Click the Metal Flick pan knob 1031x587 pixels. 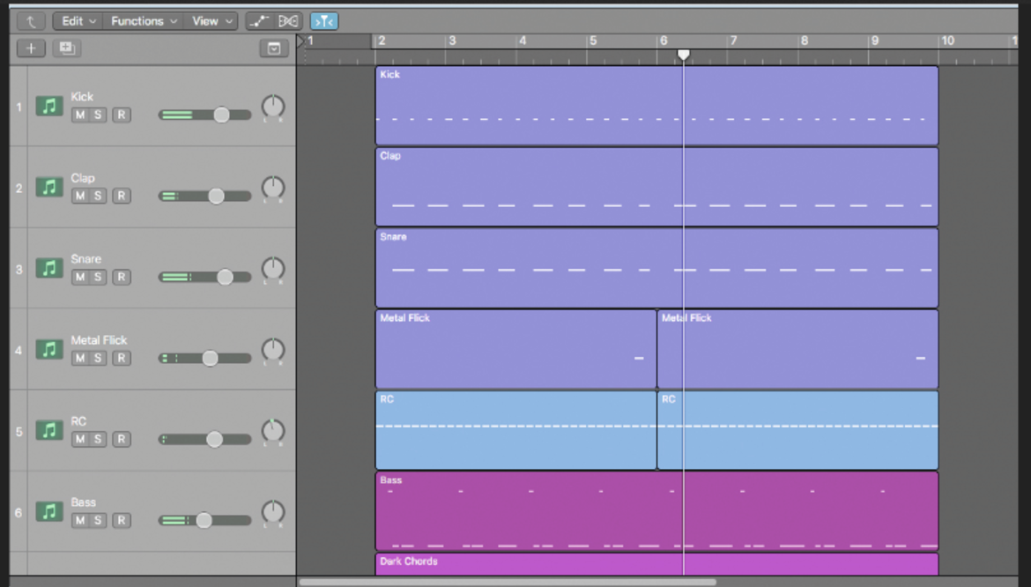(273, 349)
